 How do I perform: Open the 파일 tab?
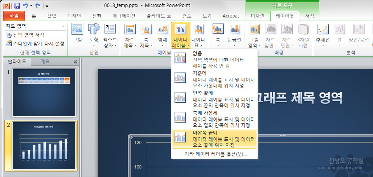click(14, 16)
